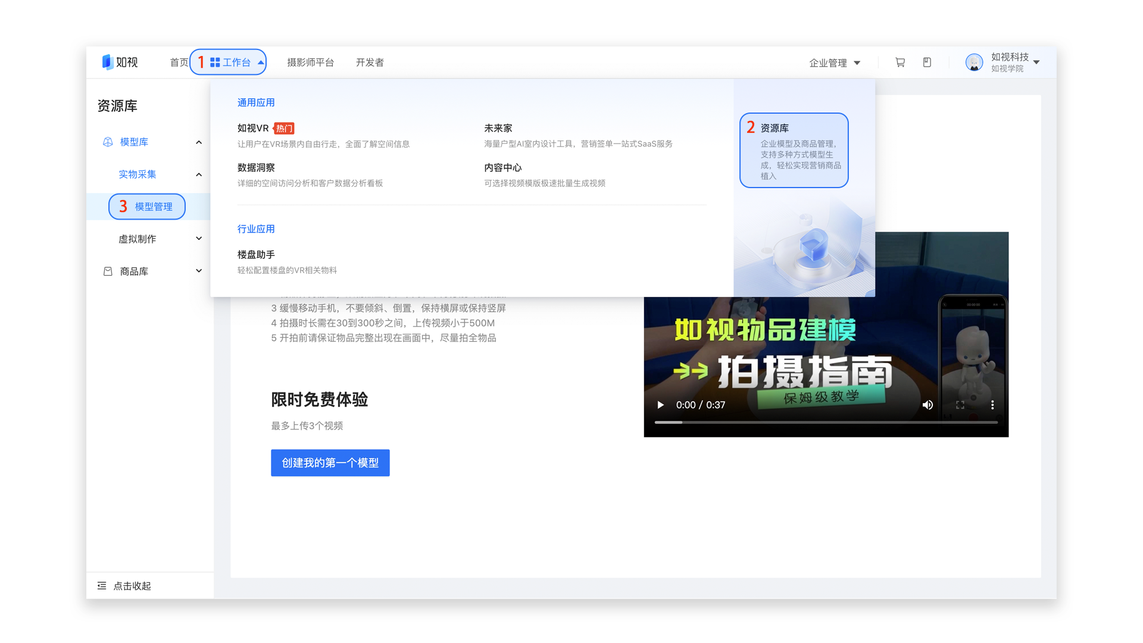Click tip 5 about 物品完整出现在画面中
Viewport: 1143px width, 643px height.
click(384, 338)
